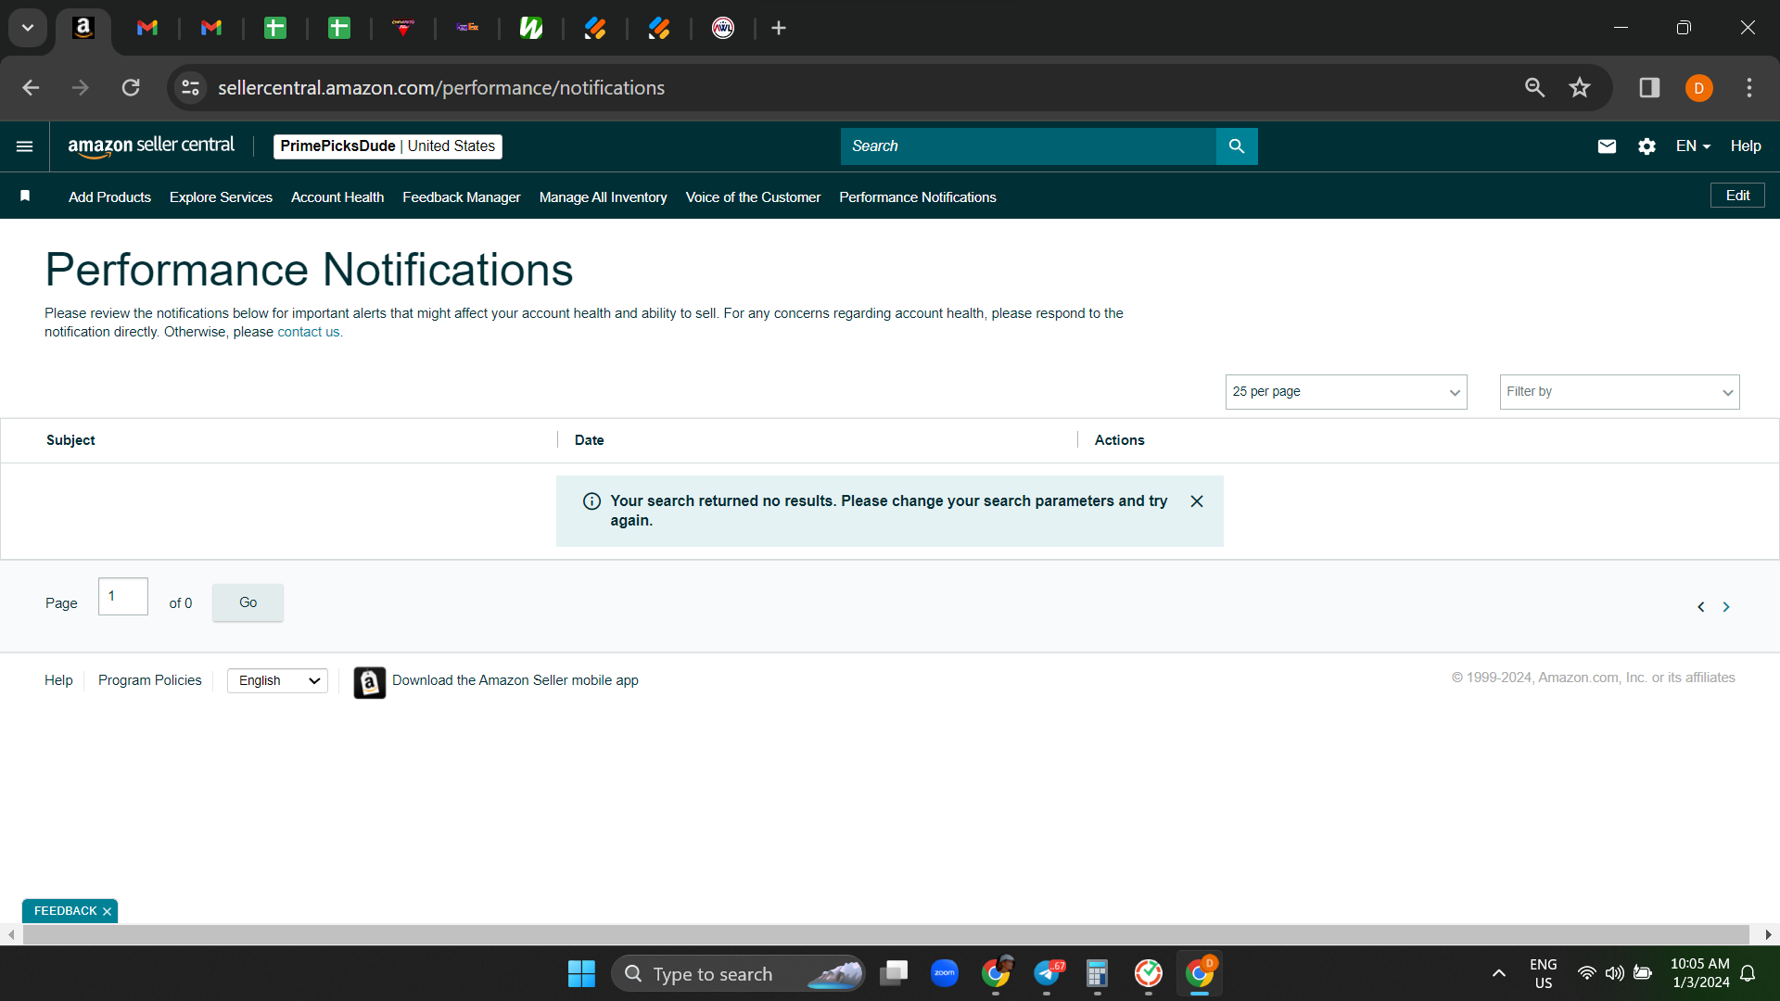Click the browser address bar URL
The height and width of the screenshot is (1001, 1780).
click(x=441, y=88)
